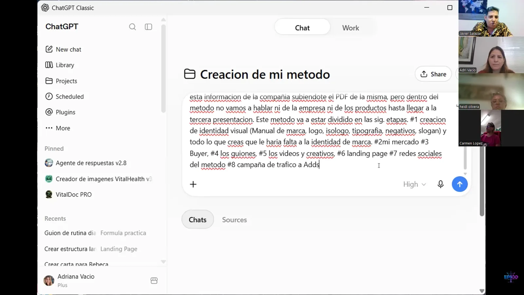524x295 pixels.
Task: Click the store icon beside profile
Action: tap(154, 281)
